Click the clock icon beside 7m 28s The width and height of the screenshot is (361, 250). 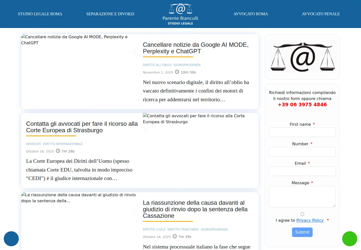[x=58, y=151]
